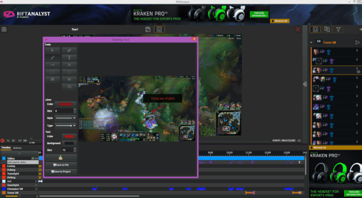This screenshot has height=198, width=362.
Task: Toggle Laning category lock icon
Action: click(40, 166)
